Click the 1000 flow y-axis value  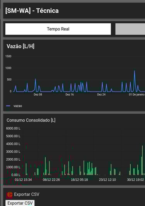click(x=9, y=68)
